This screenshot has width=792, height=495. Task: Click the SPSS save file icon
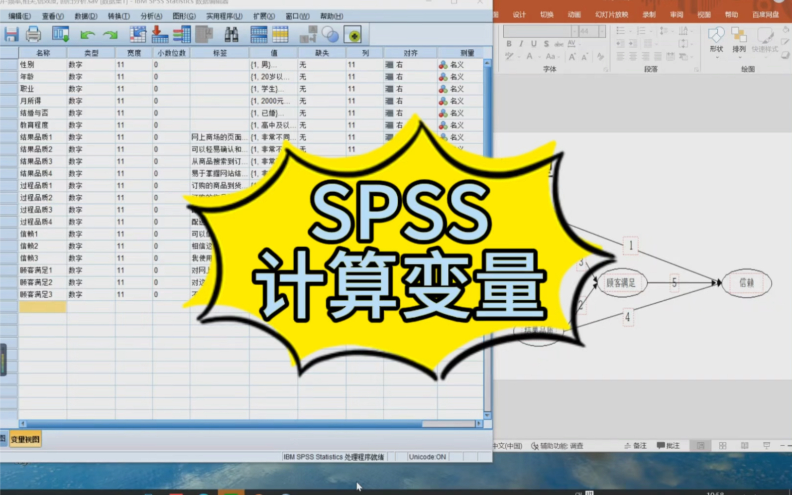point(11,34)
